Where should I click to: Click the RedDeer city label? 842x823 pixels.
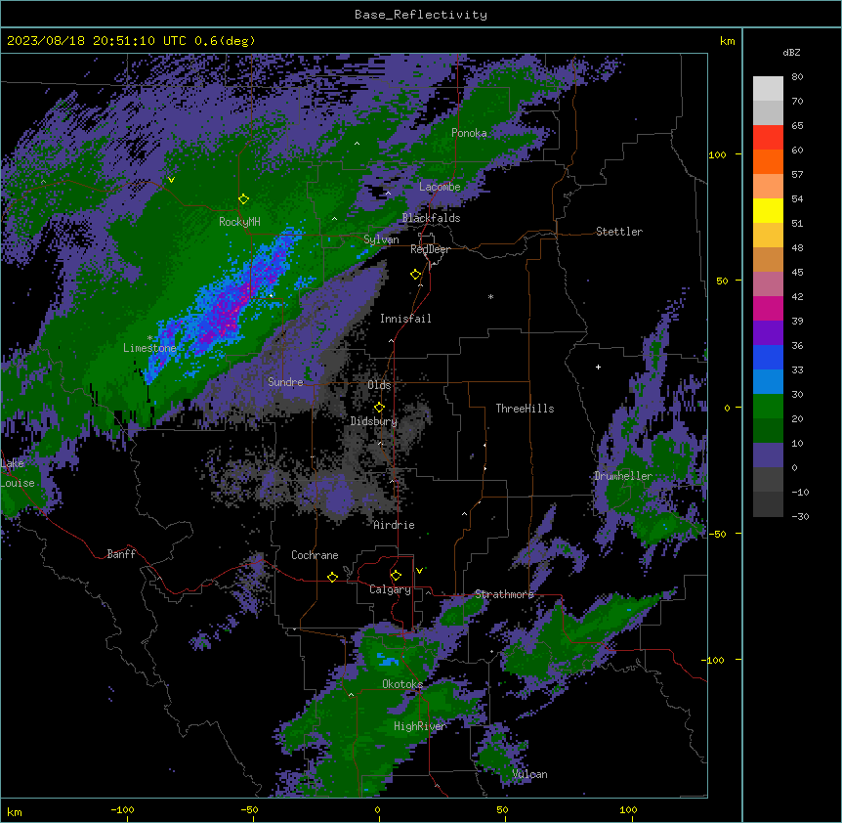430,249
